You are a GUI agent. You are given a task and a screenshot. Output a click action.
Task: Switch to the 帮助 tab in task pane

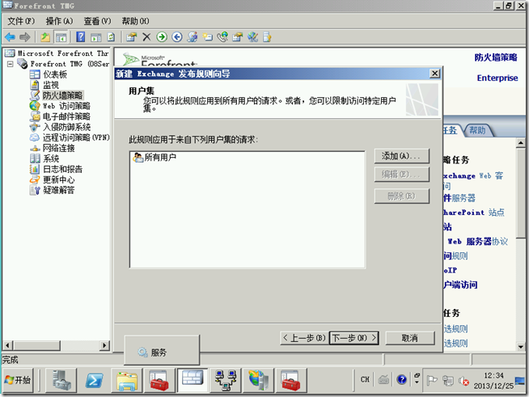477,130
